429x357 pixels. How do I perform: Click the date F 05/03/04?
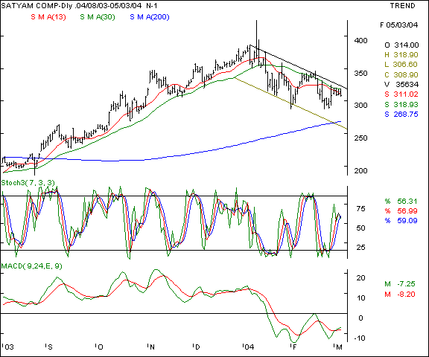click(x=399, y=25)
